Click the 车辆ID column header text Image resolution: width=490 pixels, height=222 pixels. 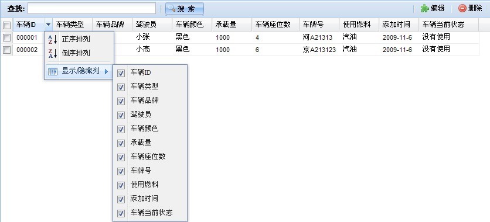coord(26,25)
